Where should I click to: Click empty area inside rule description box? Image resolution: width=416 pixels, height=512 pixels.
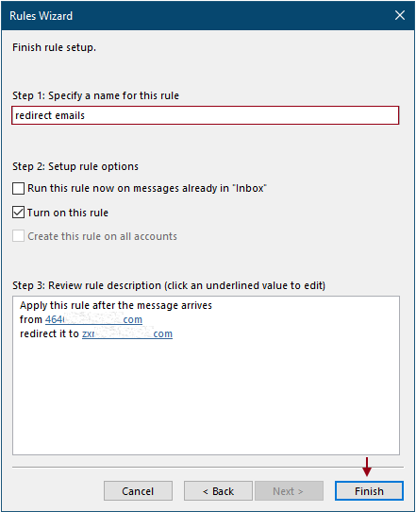(x=206, y=399)
